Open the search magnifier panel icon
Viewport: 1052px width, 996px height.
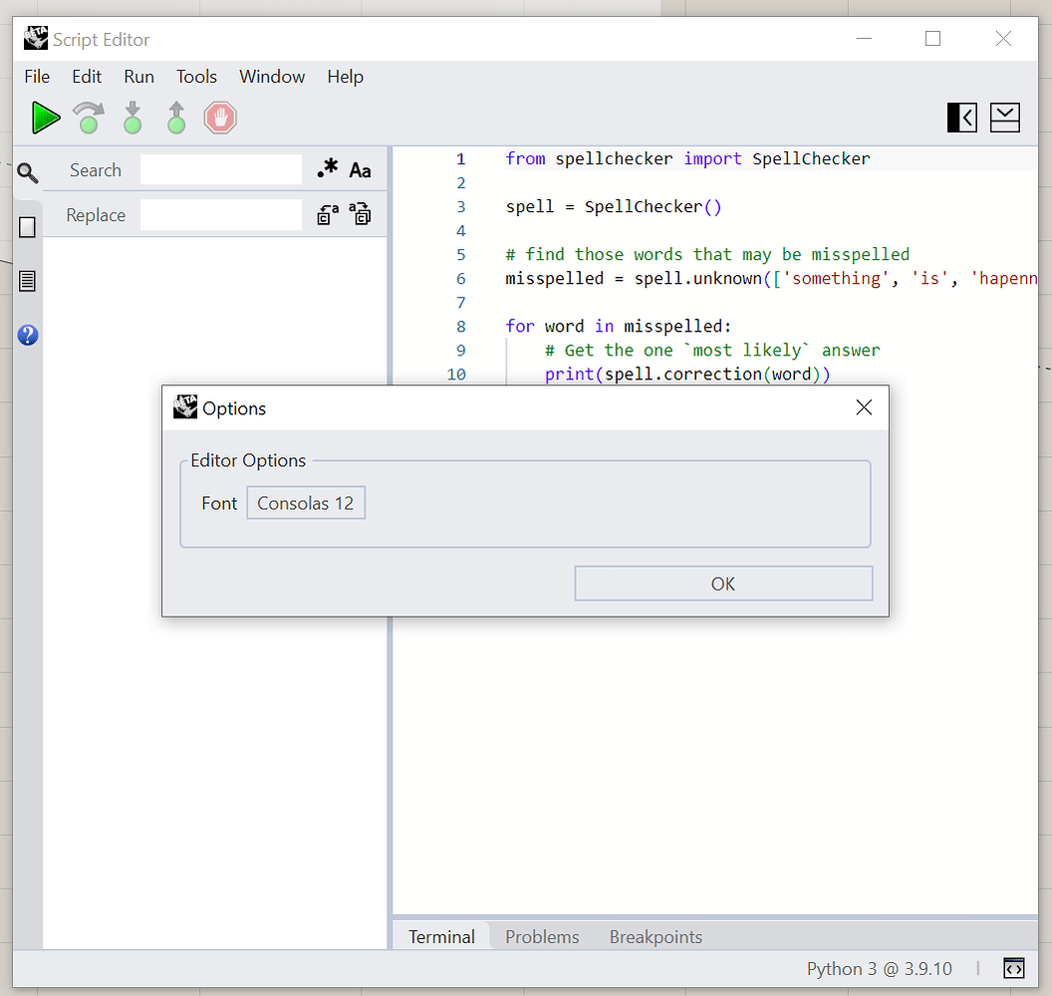tap(27, 171)
